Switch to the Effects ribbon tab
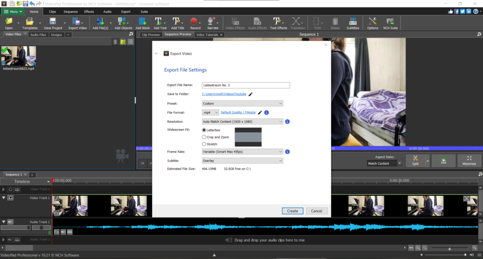The height and width of the screenshot is (259, 483). click(89, 11)
